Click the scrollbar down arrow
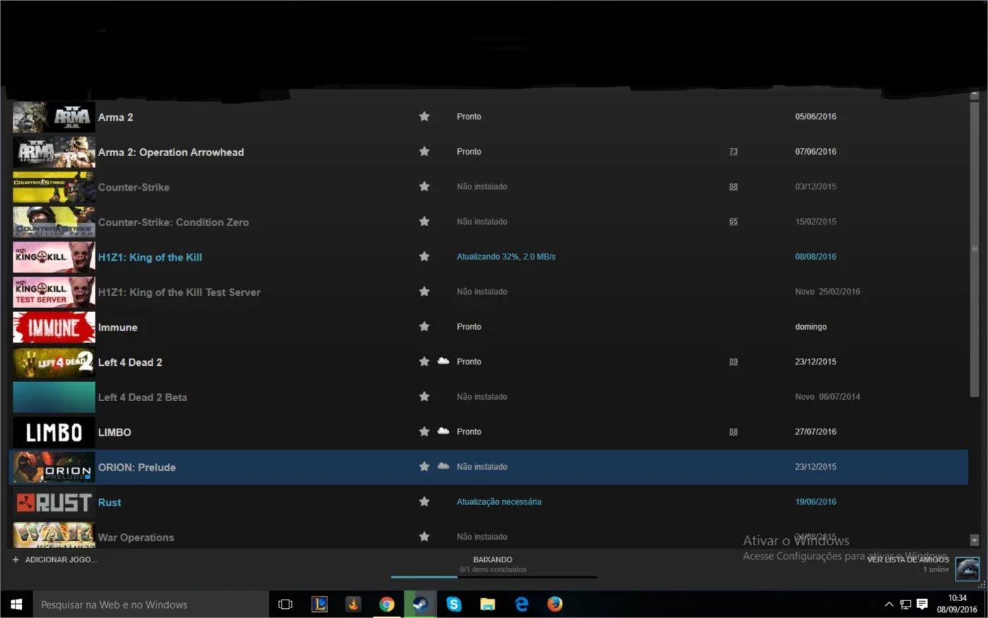The width and height of the screenshot is (988, 618). (974, 540)
